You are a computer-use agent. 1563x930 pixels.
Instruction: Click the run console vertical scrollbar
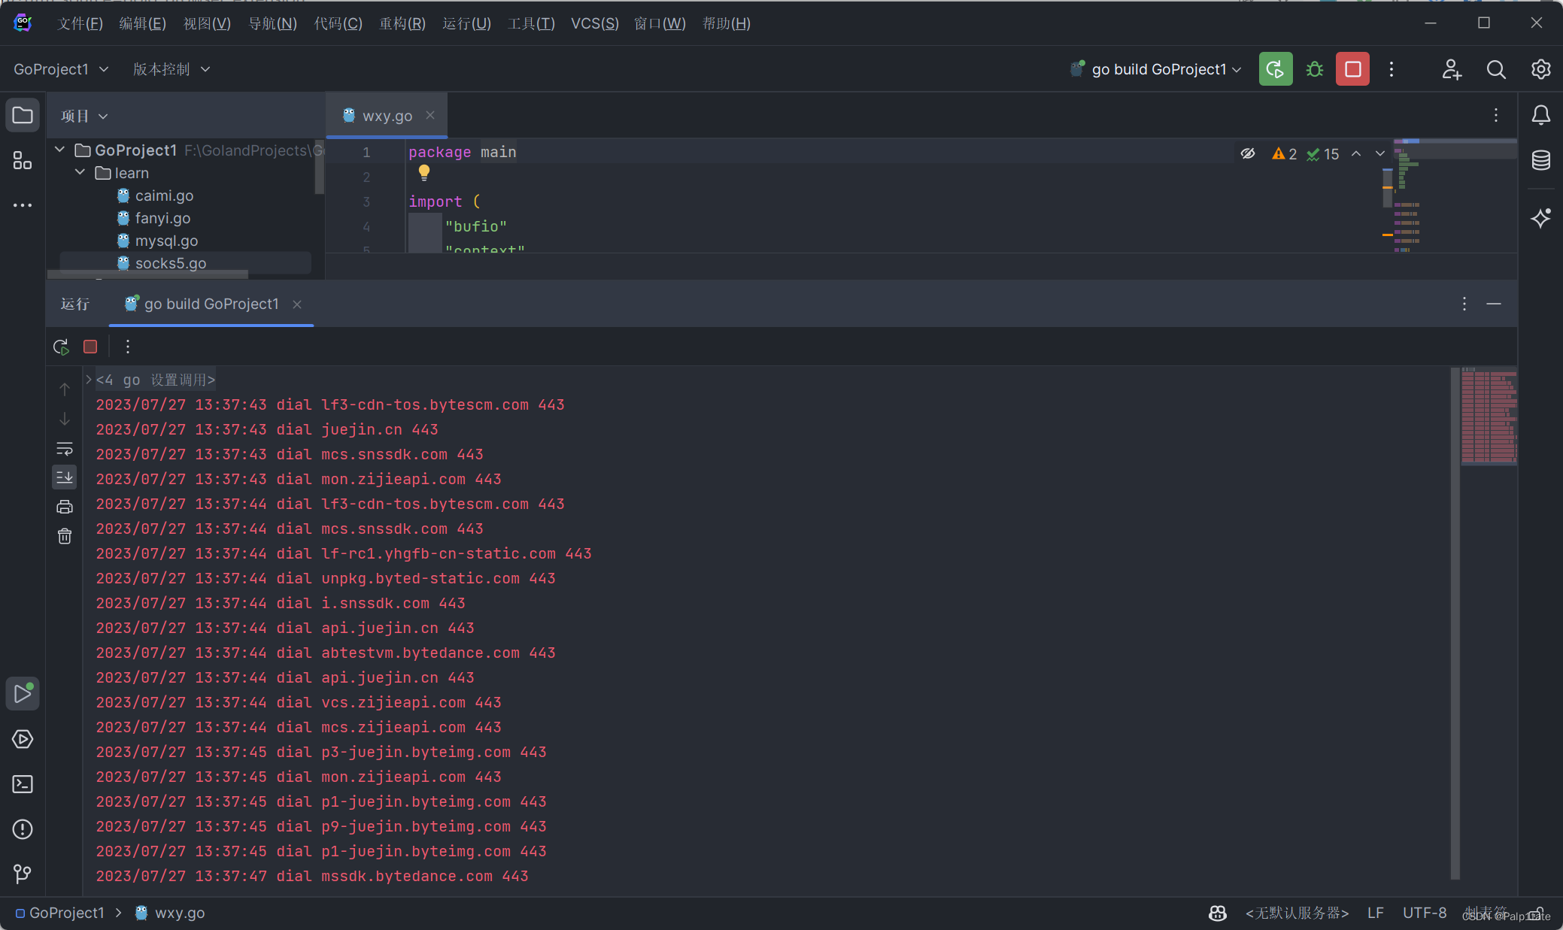coord(1455,623)
